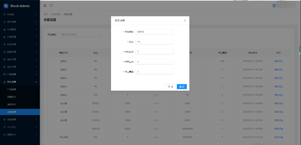Click the refresh icon in top bar
Screen dimensions: 301x145
click(x=51, y=5)
